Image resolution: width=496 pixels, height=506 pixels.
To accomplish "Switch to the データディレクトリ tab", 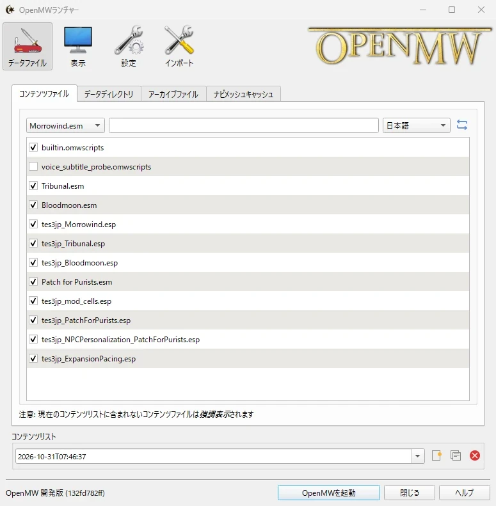I will 109,94.
